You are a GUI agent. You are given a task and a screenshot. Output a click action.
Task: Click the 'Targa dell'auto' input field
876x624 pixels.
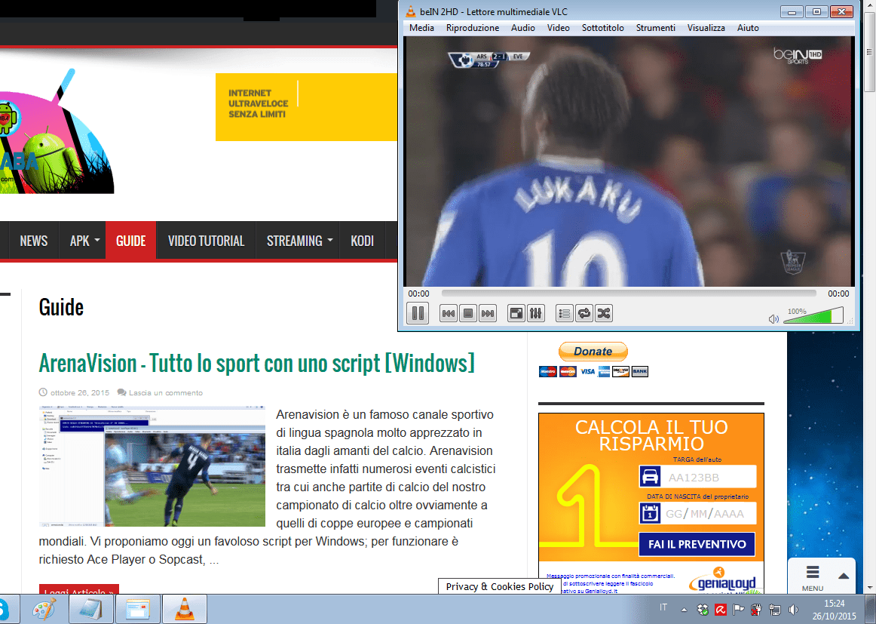tap(709, 477)
